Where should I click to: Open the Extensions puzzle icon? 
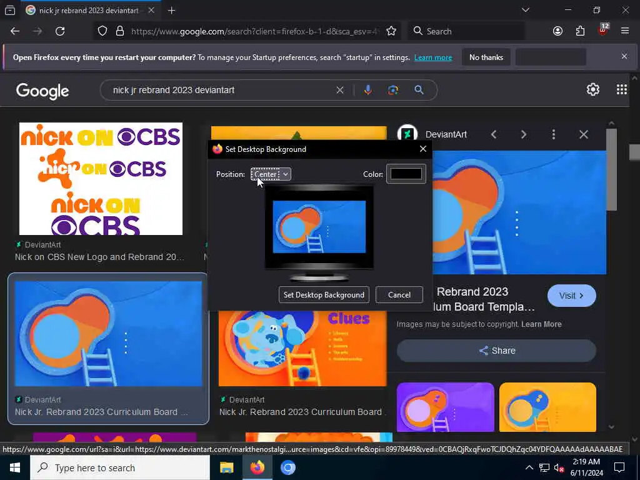pos(580,31)
